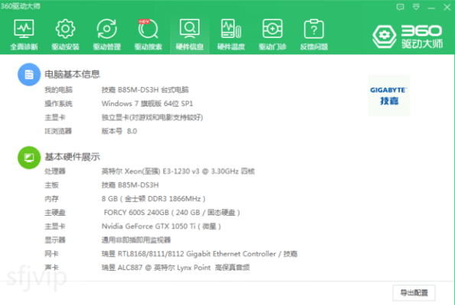Click 主硬盘 label
455x305 pixels.
[x=55, y=213]
